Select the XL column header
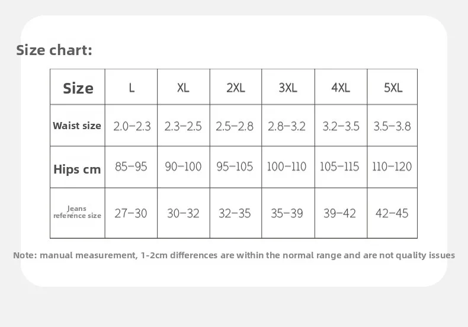This screenshot has width=468, height=327. [183, 88]
